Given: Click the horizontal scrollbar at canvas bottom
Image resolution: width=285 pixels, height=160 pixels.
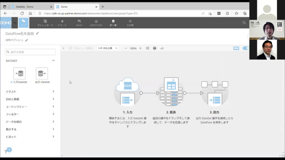Looking at the screenshot, I should [171, 156].
